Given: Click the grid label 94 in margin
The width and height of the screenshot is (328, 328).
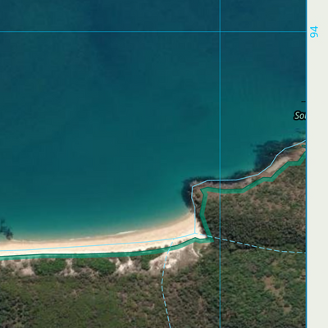Looking at the screenshot, I should pyautogui.click(x=314, y=32).
